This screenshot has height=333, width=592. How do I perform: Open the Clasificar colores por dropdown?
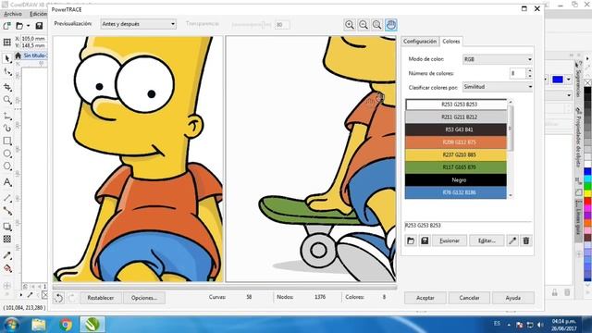(x=498, y=87)
